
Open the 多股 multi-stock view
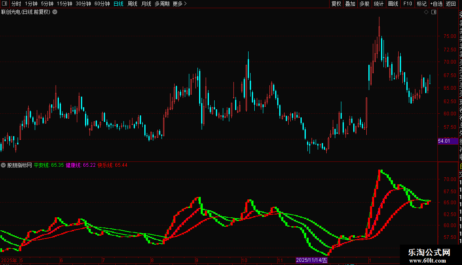coord(364,4)
